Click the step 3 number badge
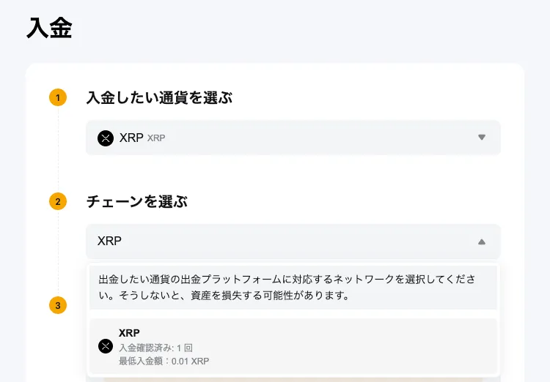The image size is (550, 382). (x=58, y=305)
